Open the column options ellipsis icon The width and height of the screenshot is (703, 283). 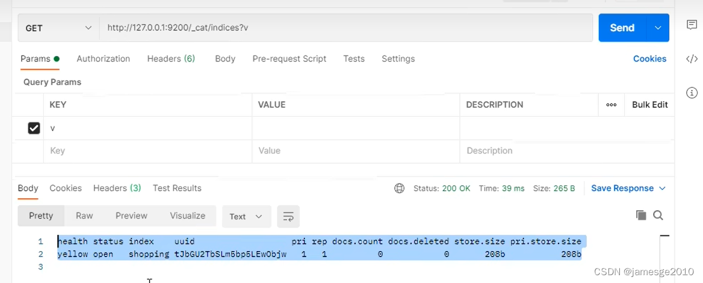click(x=611, y=105)
